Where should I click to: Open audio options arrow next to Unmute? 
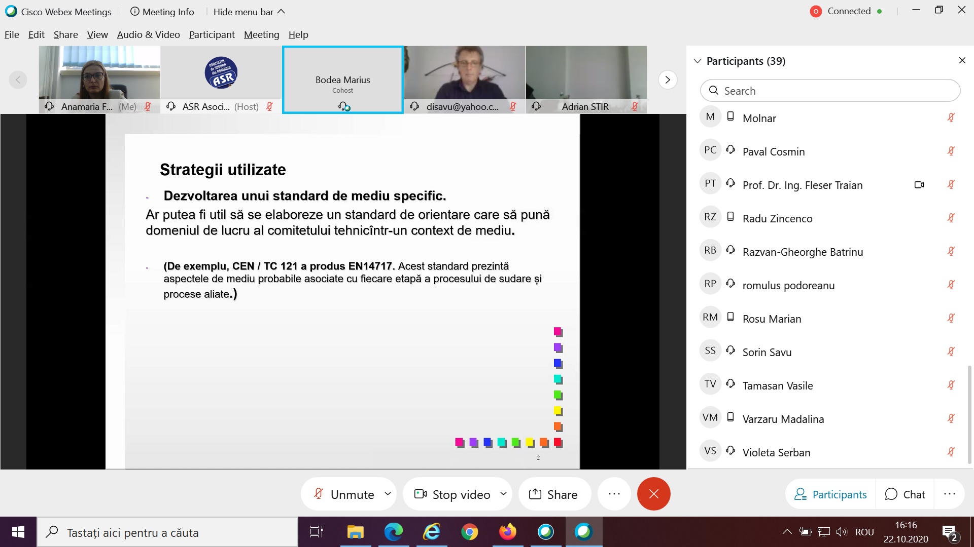pos(388,494)
